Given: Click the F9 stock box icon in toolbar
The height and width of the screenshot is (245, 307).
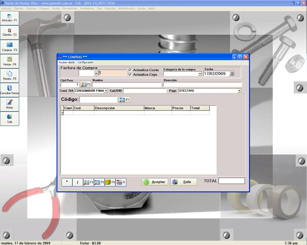Looking at the screenshot, I should coord(109,182).
